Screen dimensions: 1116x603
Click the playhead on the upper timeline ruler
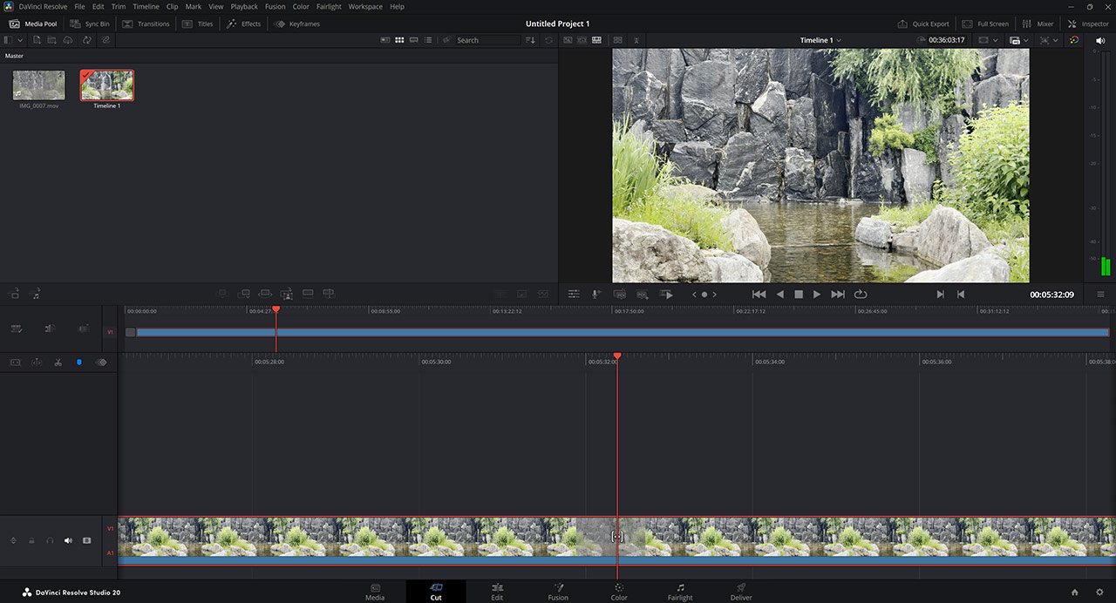(x=276, y=309)
